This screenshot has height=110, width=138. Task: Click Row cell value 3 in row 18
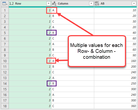click(30, 106)
